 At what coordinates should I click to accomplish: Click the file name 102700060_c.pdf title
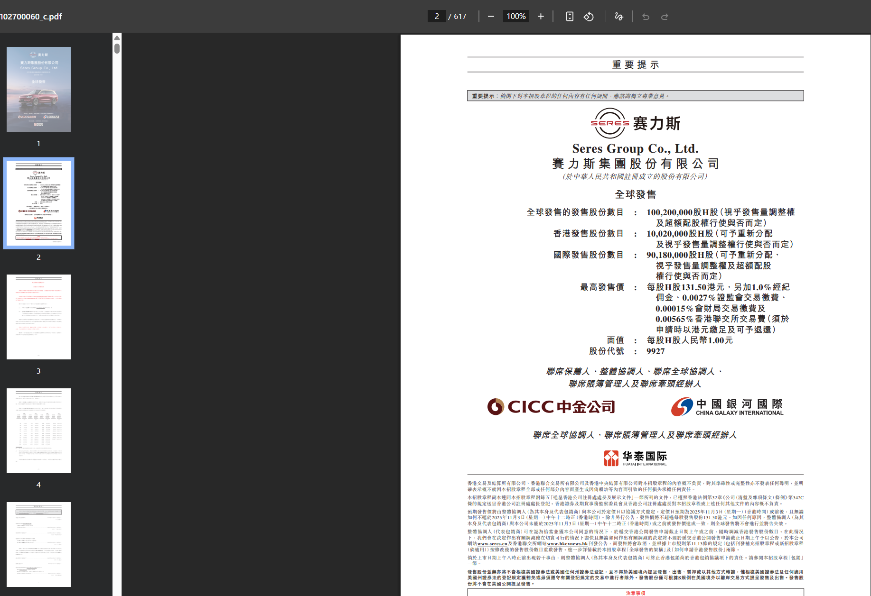click(31, 17)
